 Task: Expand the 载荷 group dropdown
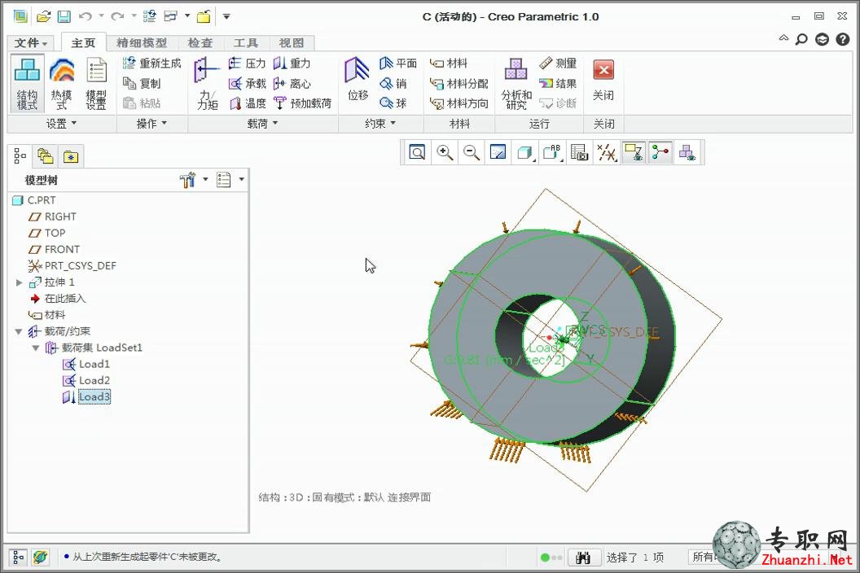(262, 124)
